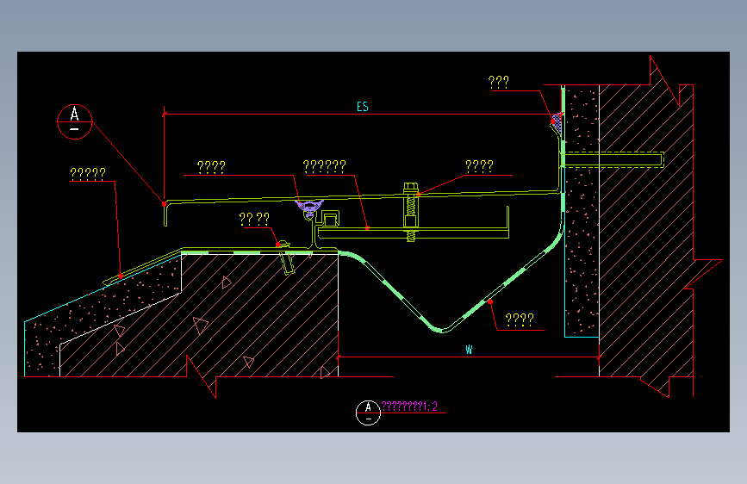Select the ??? label pointing to wall sealant
The image size is (747, 484).
[x=499, y=82]
